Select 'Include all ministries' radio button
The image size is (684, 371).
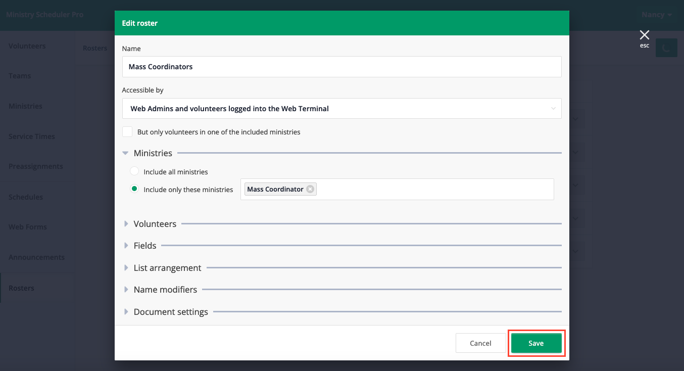click(x=134, y=171)
